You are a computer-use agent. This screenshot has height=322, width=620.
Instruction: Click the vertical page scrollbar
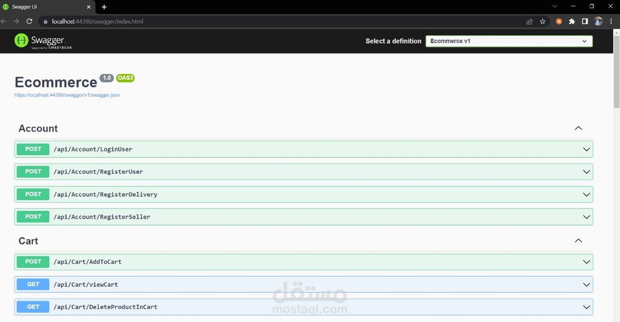click(x=616, y=68)
